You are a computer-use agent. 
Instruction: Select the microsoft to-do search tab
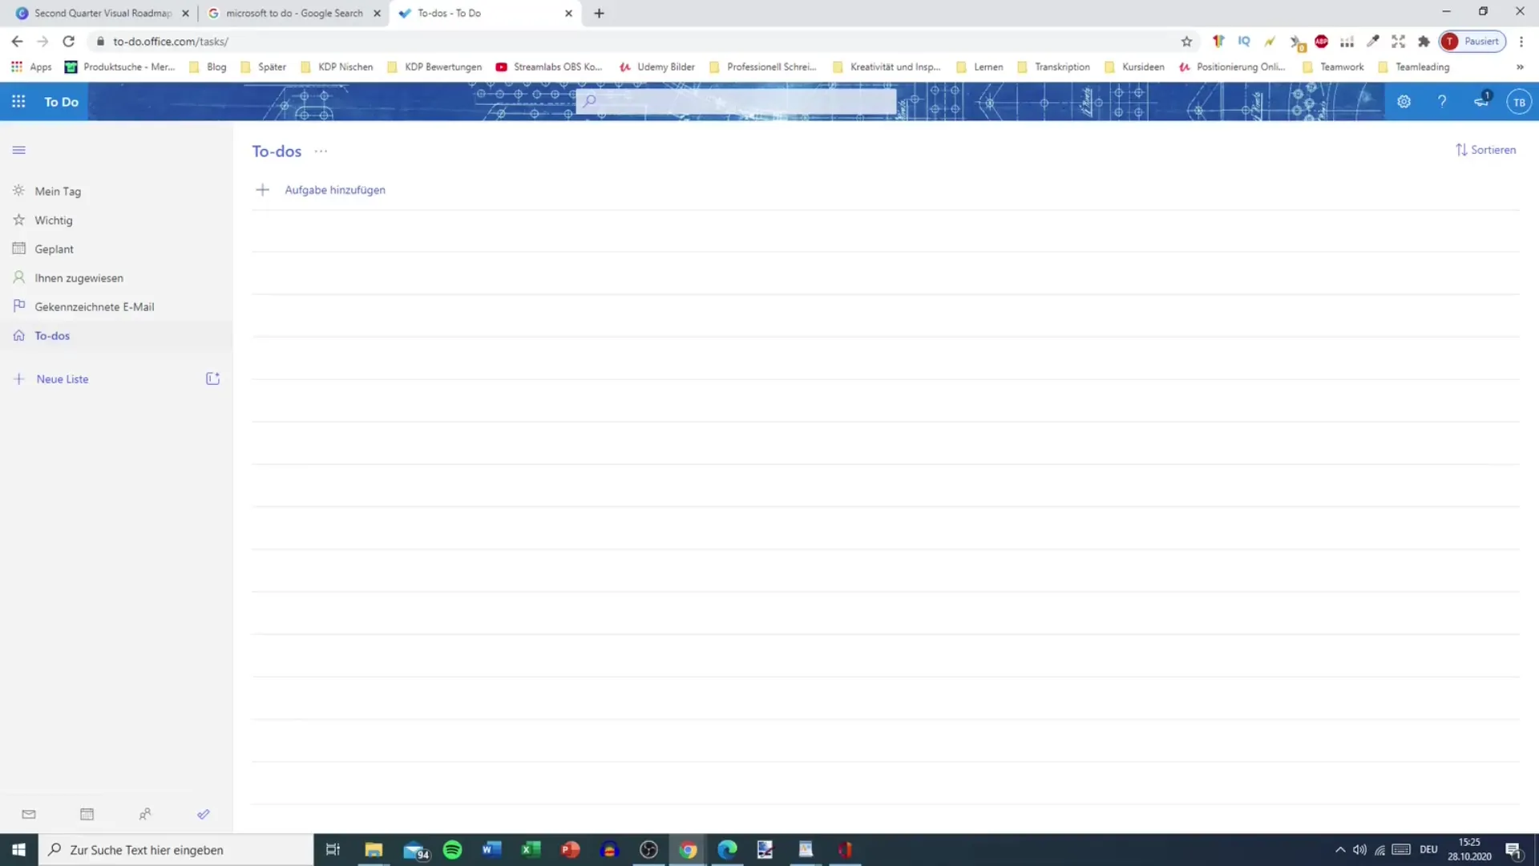pyautogui.click(x=294, y=13)
